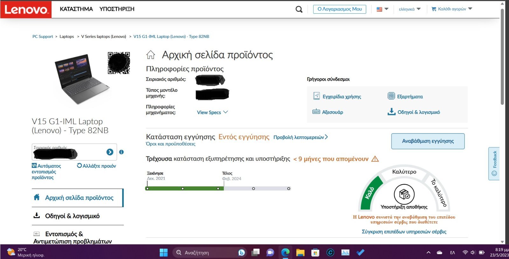Open the Windows Start menu
The height and width of the screenshot is (259, 509).
164,253
